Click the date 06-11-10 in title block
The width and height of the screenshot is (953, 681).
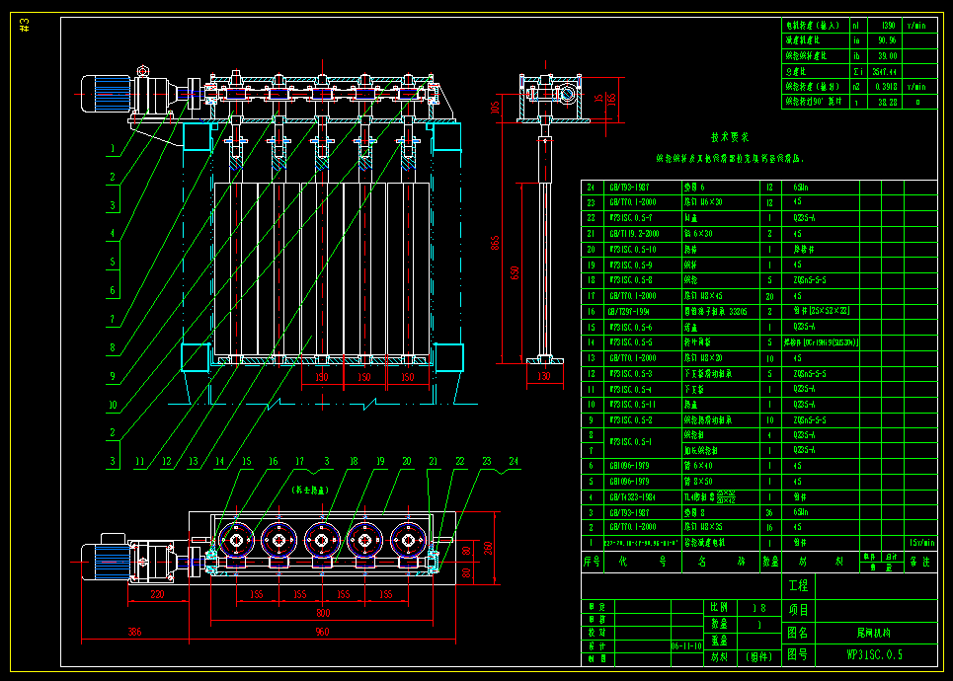686,646
